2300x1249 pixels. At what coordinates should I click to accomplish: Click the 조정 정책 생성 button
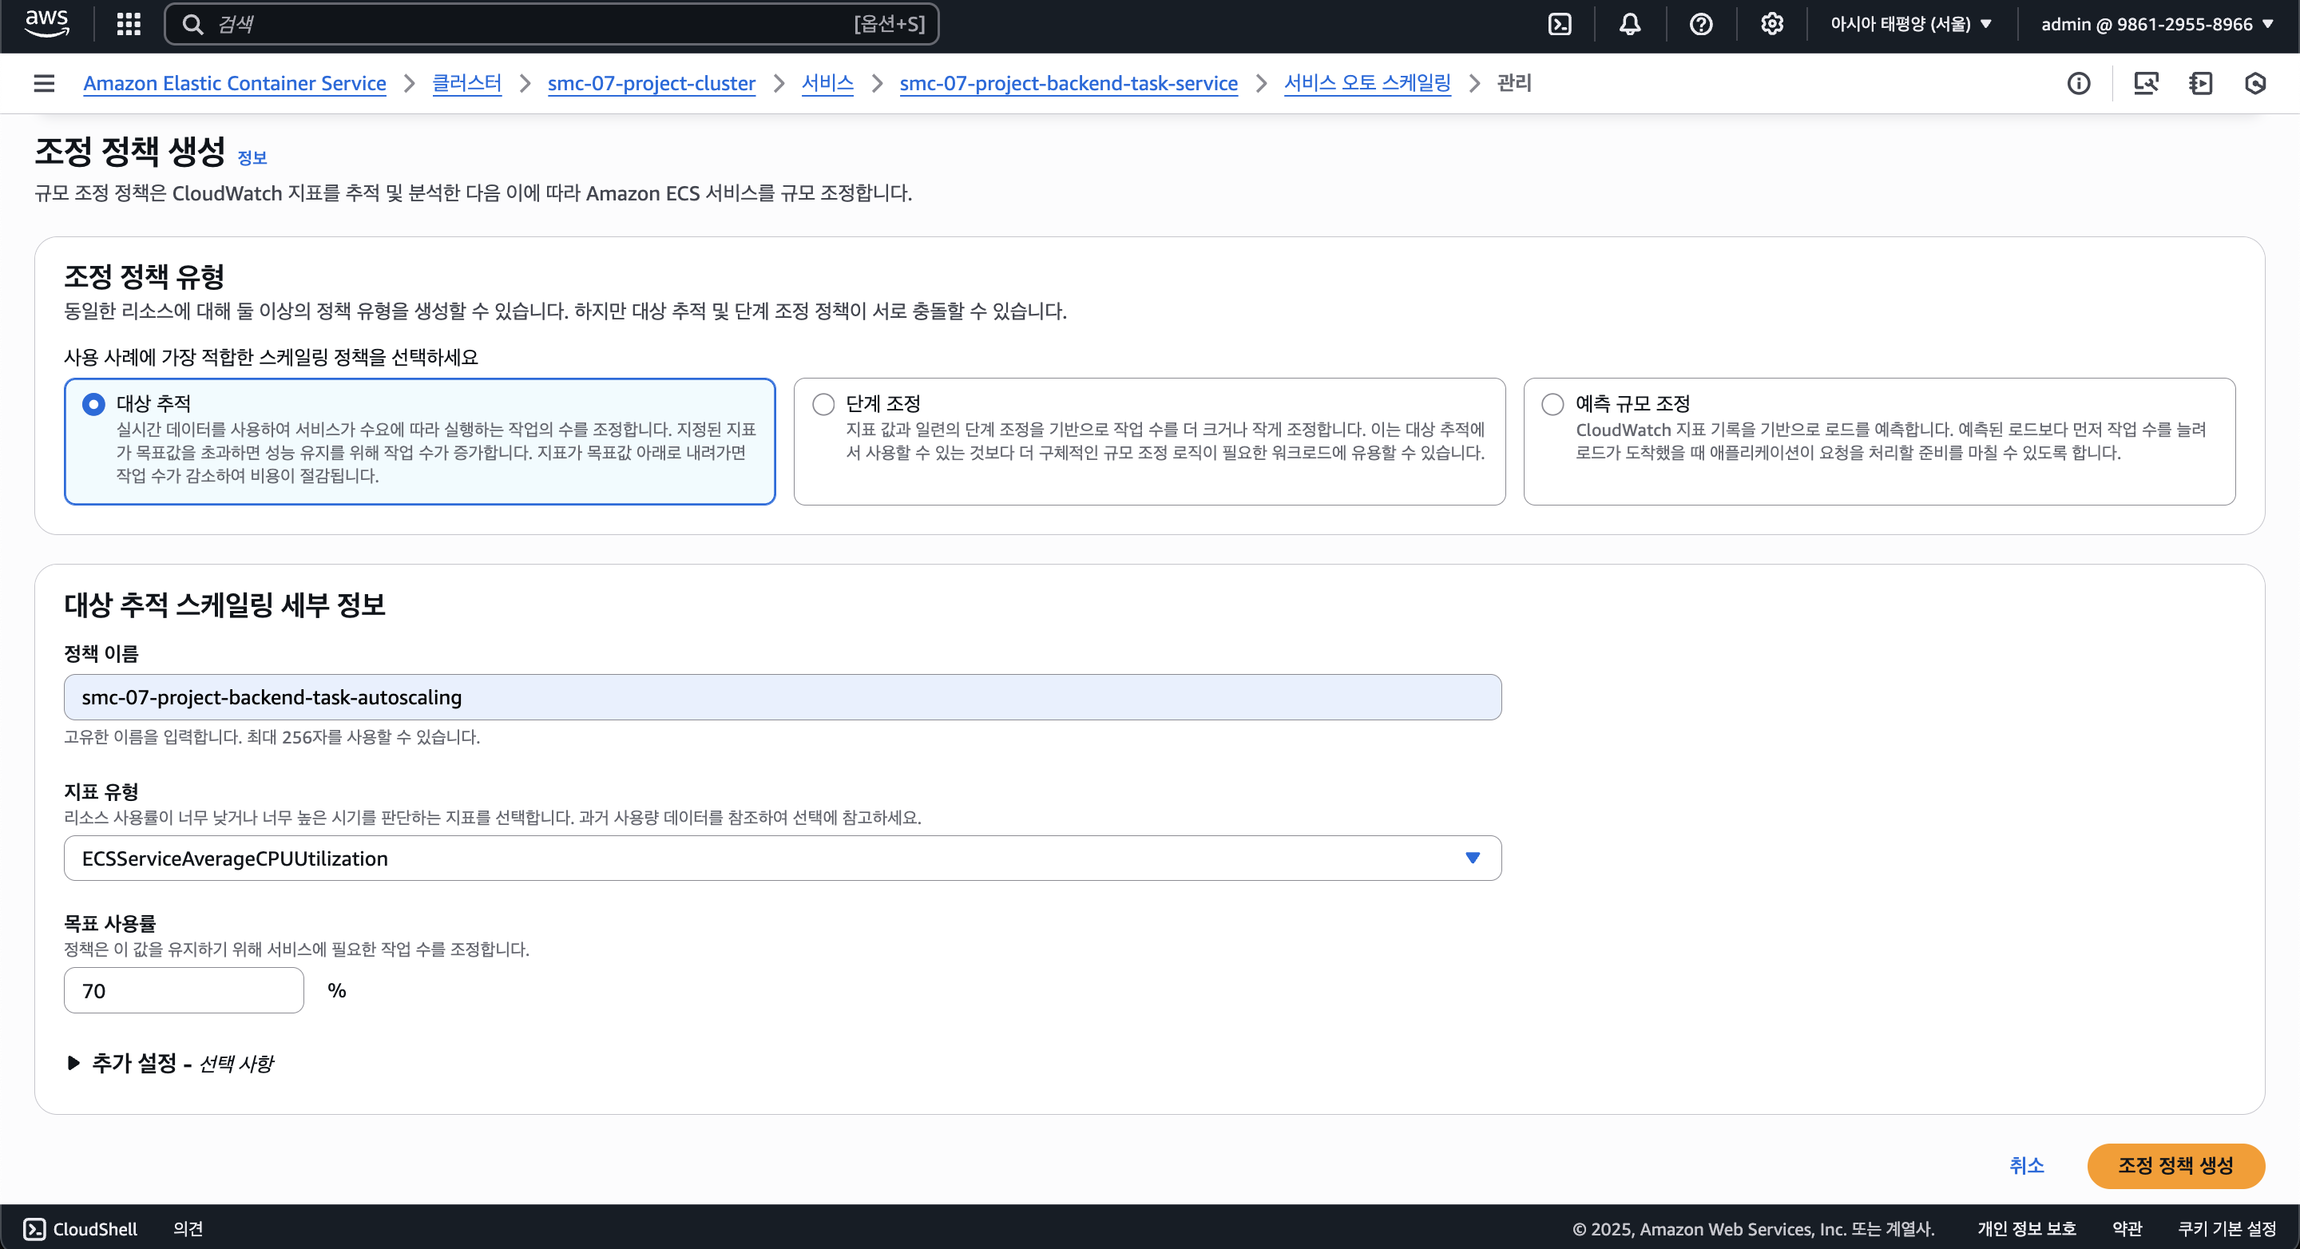pyautogui.click(x=2175, y=1165)
